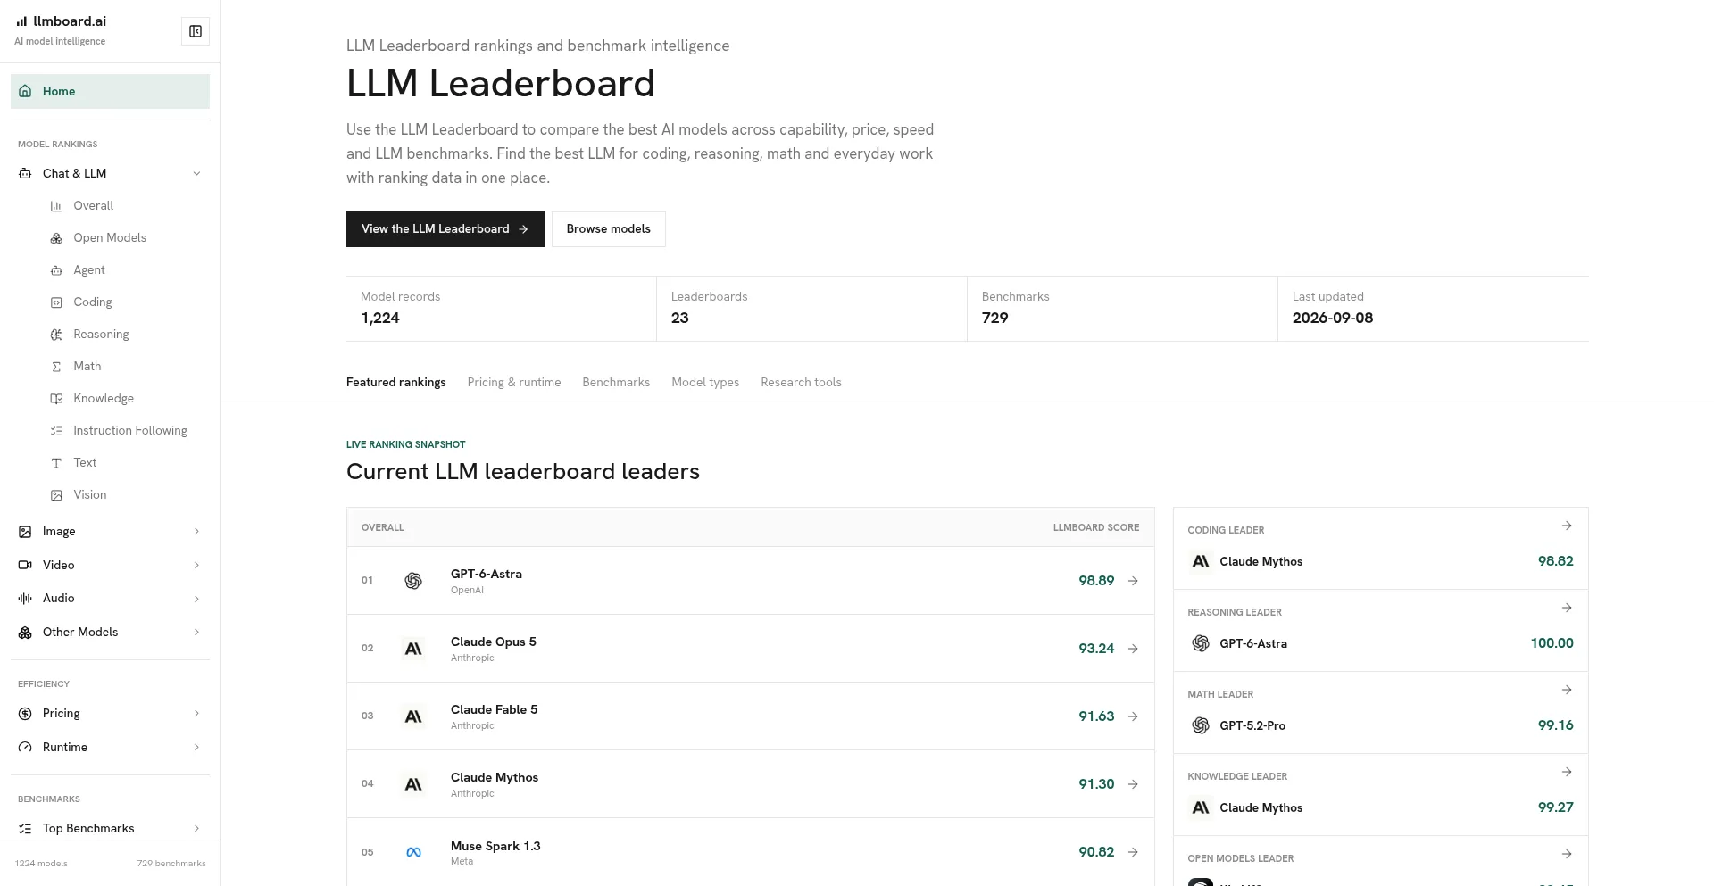Screen dimensions: 1714x886
Task: Click the Pricing dollar icon
Action: 25,714
